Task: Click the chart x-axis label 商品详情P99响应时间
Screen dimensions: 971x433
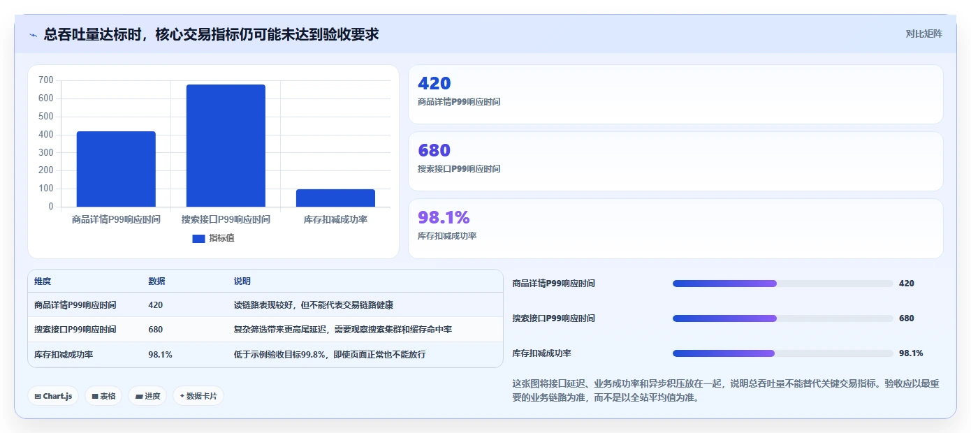Action: 116,219
